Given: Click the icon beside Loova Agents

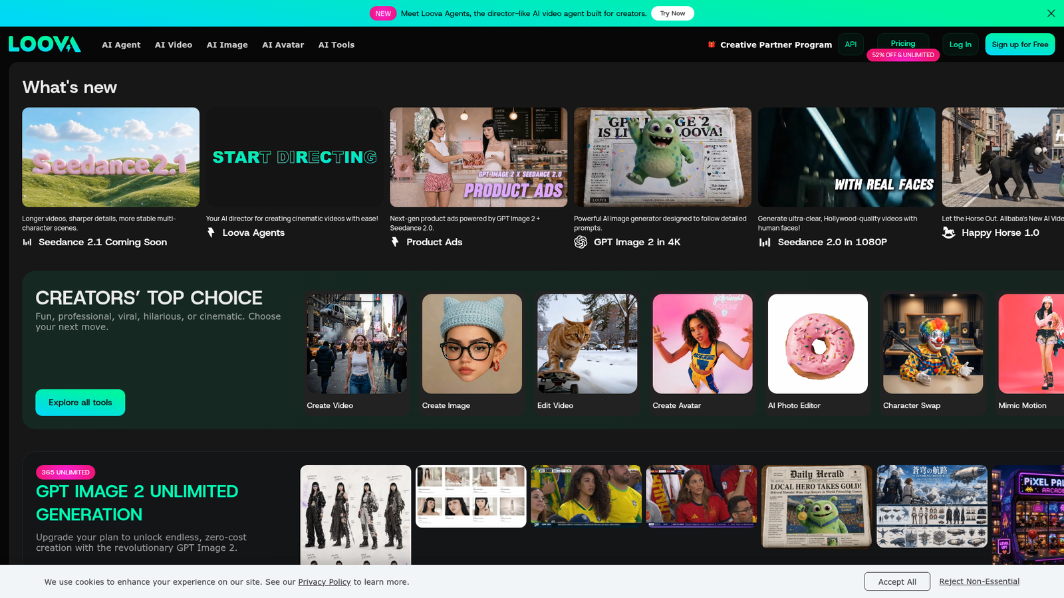Looking at the screenshot, I should (x=211, y=233).
